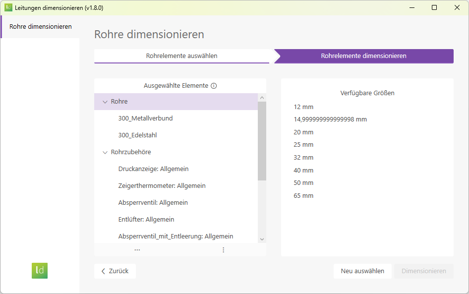Click the green ld logo in the corner
469x294 pixels.
[x=40, y=271]
